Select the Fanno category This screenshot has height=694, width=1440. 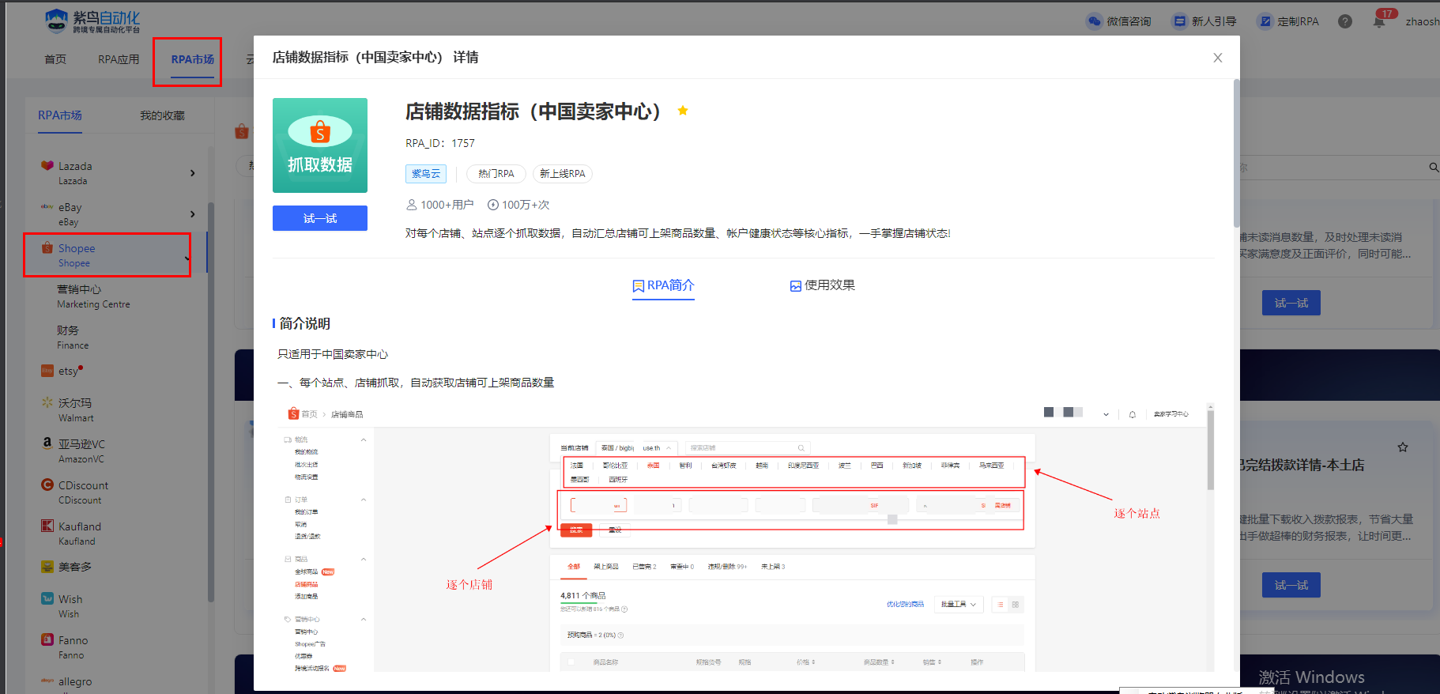click(x=73, y=647)
